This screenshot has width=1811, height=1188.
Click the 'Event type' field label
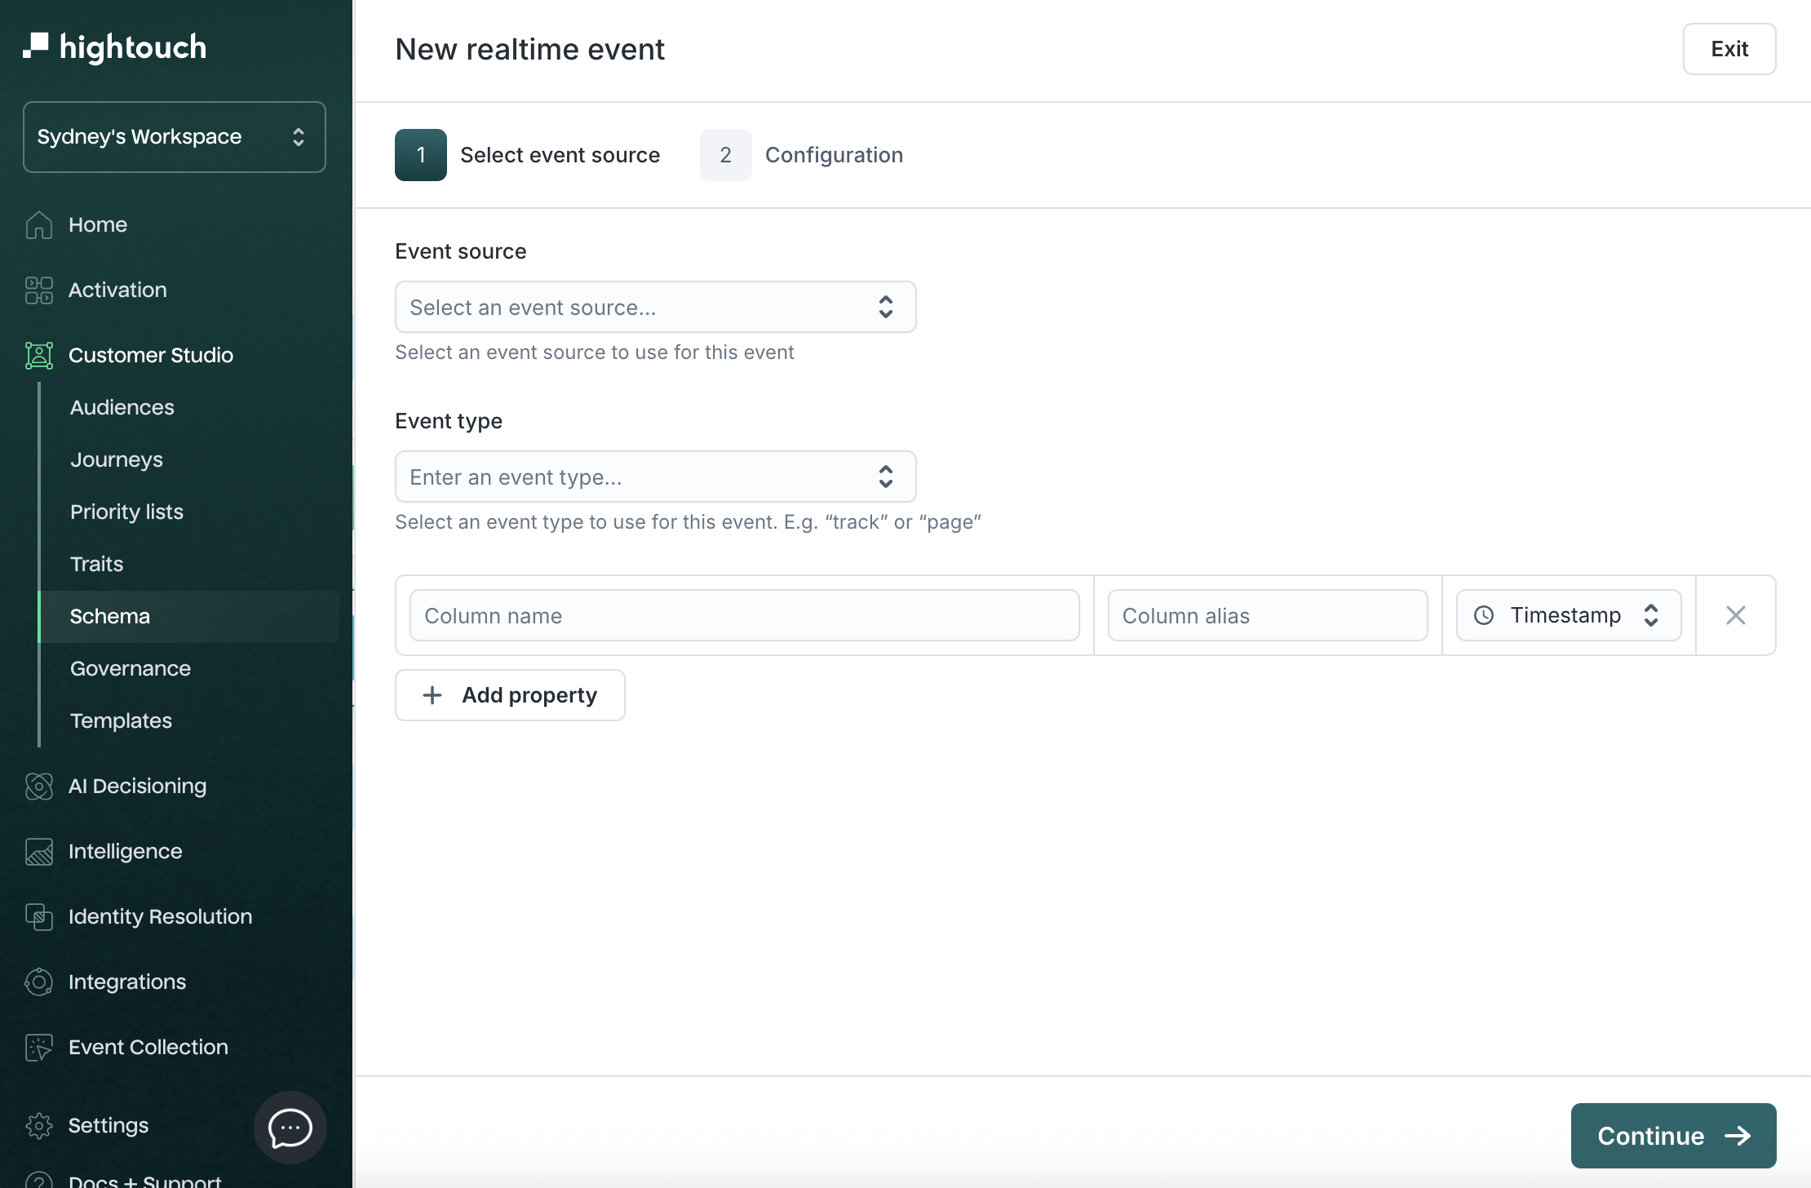449,421
